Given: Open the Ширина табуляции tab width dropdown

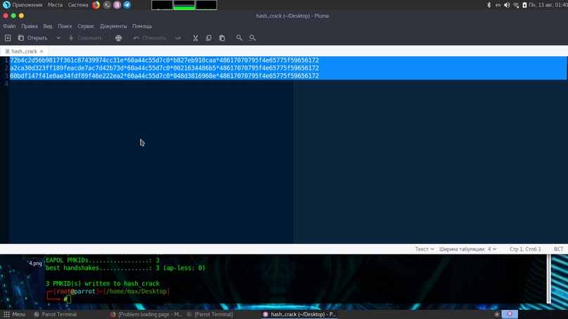Looking at the screenshot, I should [468, 249].
